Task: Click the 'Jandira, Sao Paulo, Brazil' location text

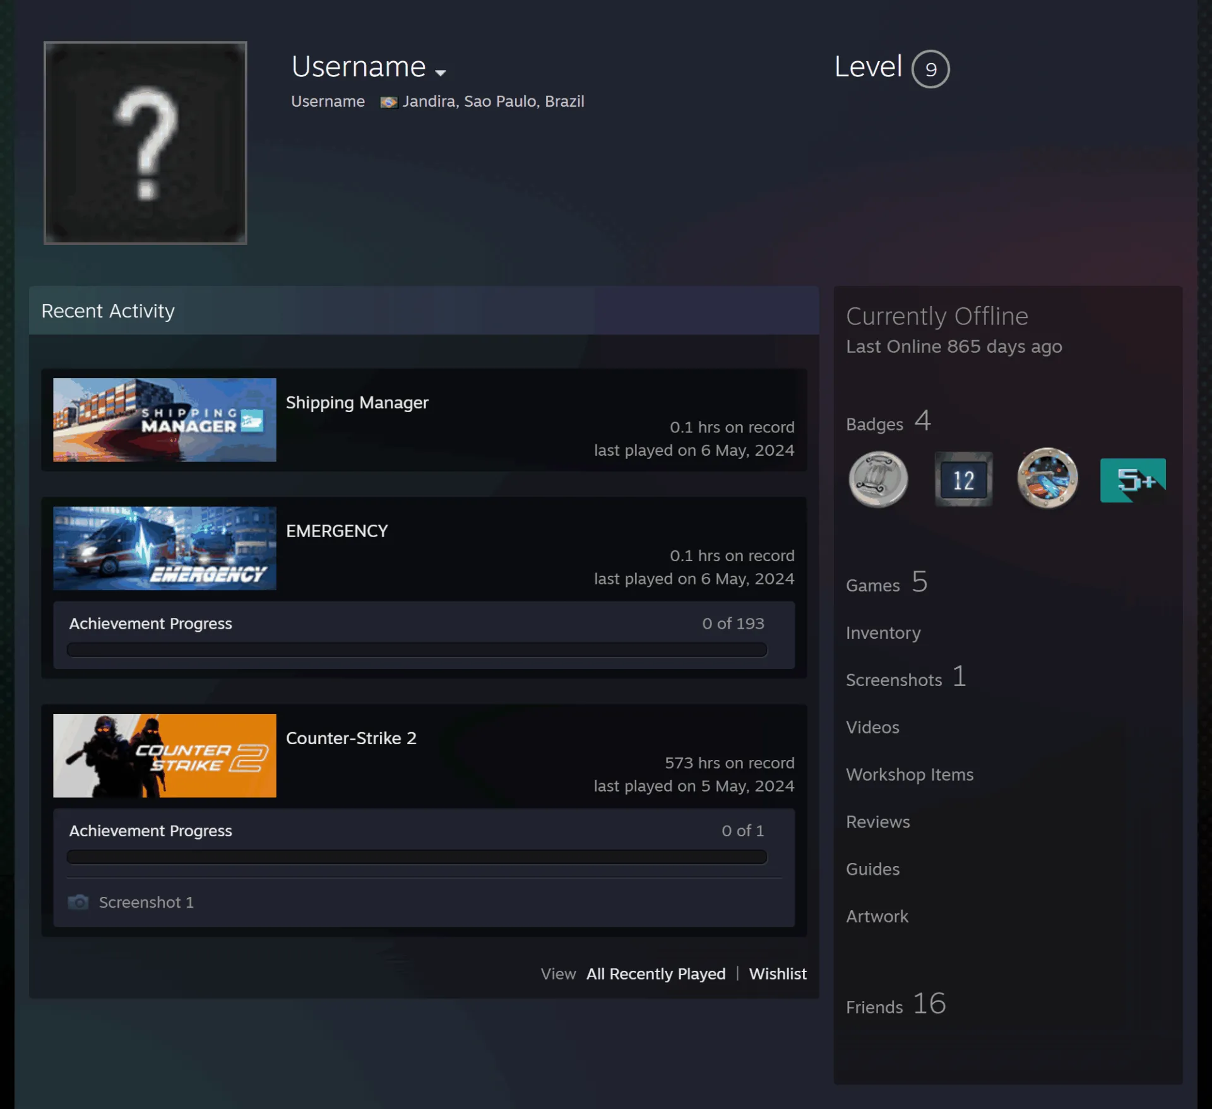Action: pyautogui.click(x=493, y=102)
